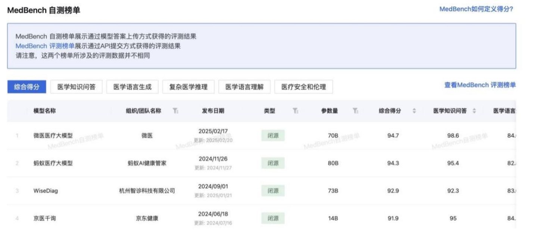
Task: Switch to the 医学语言生成 tab
Action: (x=132, y=87)
